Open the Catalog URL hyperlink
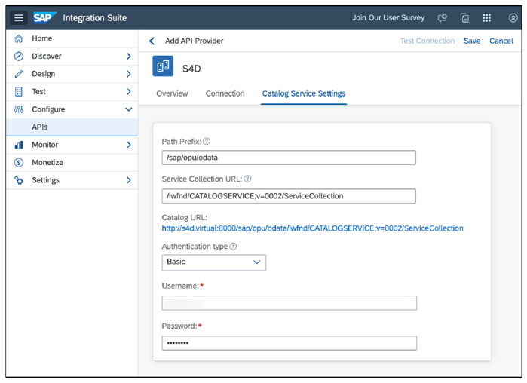The height and width of the screenshot is (383, 527). pyautogui.click(x=312, y=228)
